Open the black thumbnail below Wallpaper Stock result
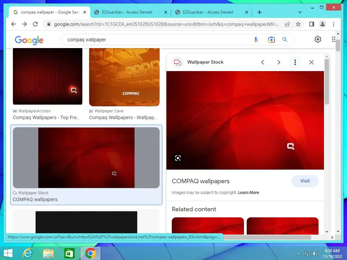 pos(86,222)
